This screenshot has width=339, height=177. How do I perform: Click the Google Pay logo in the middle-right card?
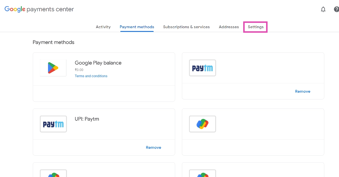point(202,124)
